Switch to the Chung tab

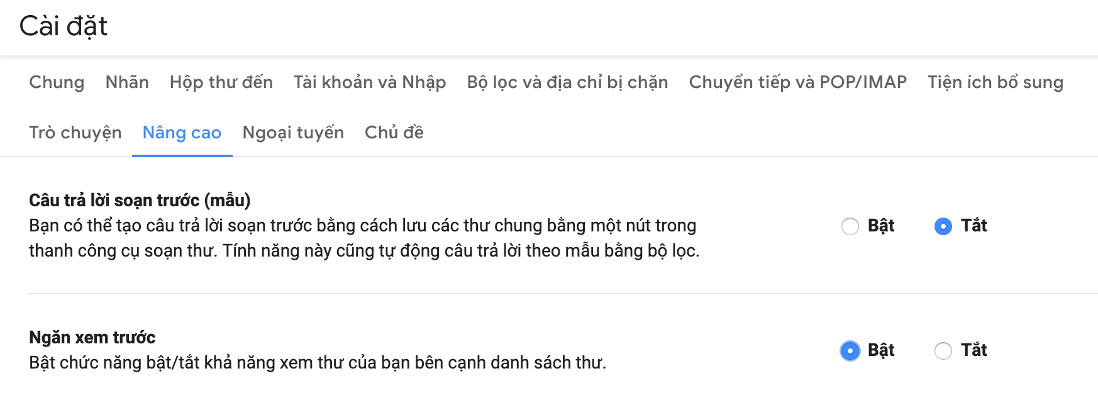(x=56, y=82)
